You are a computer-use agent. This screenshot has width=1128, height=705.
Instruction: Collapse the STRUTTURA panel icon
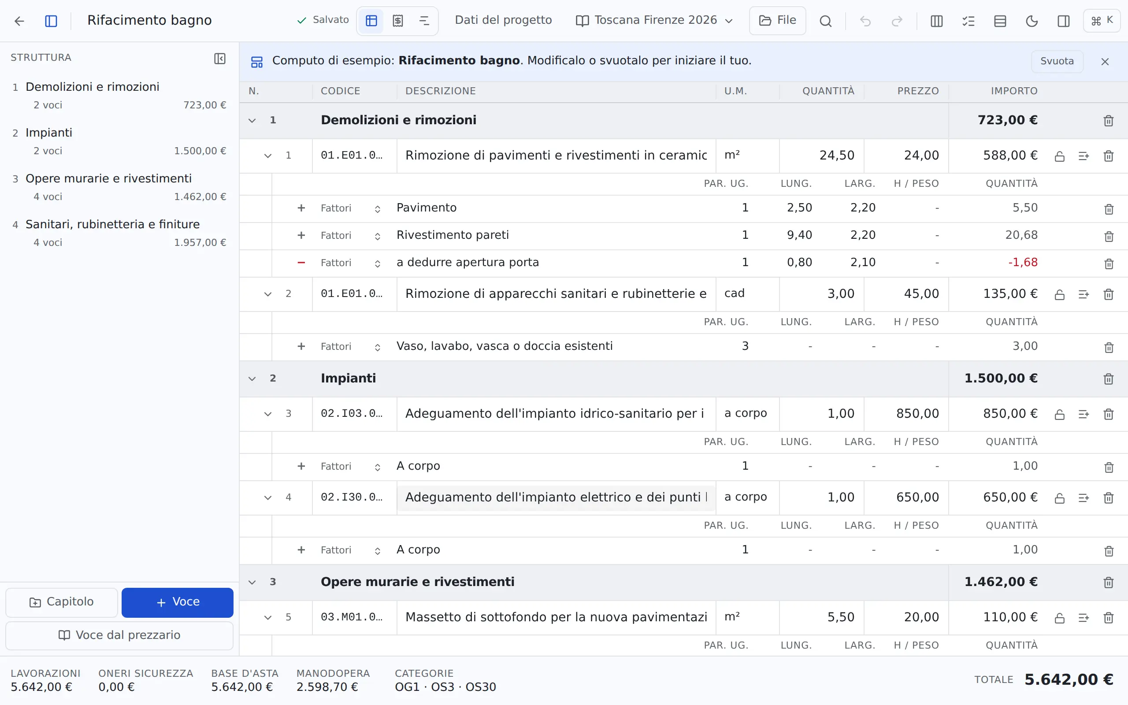(x=219, y=58)
